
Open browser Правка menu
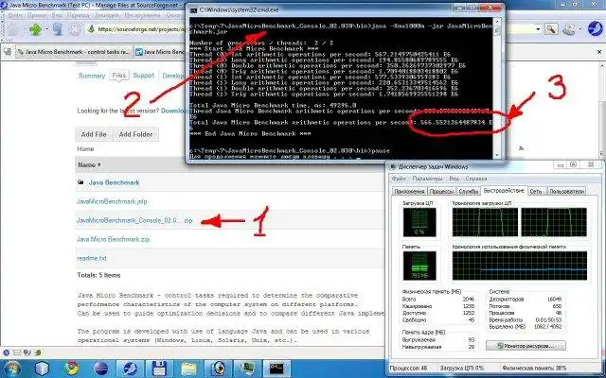pos(38,15)
